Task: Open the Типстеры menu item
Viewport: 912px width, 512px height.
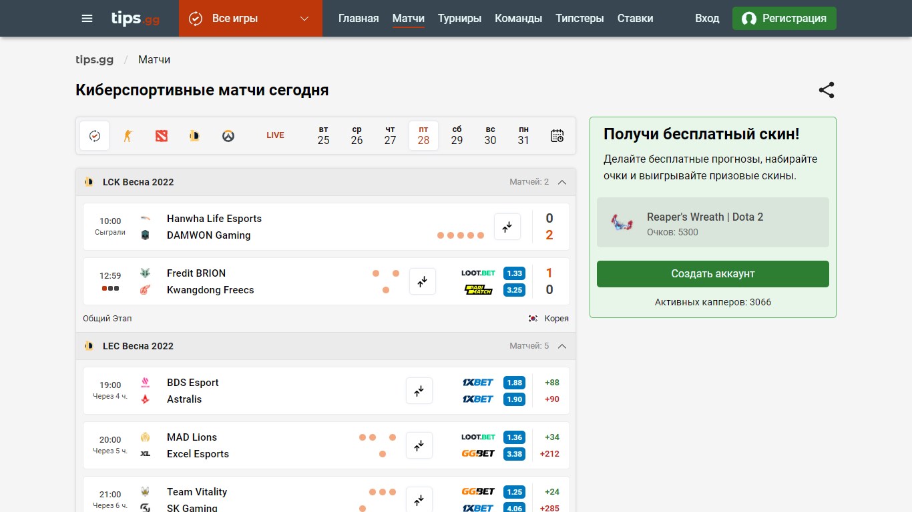Action: 580,18
